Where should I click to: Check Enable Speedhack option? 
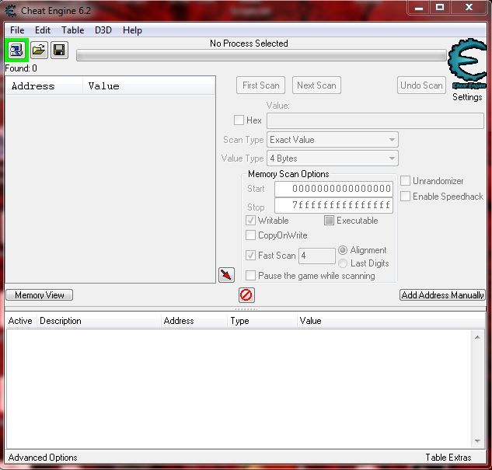pyautogui.click(x=405, y=197)
